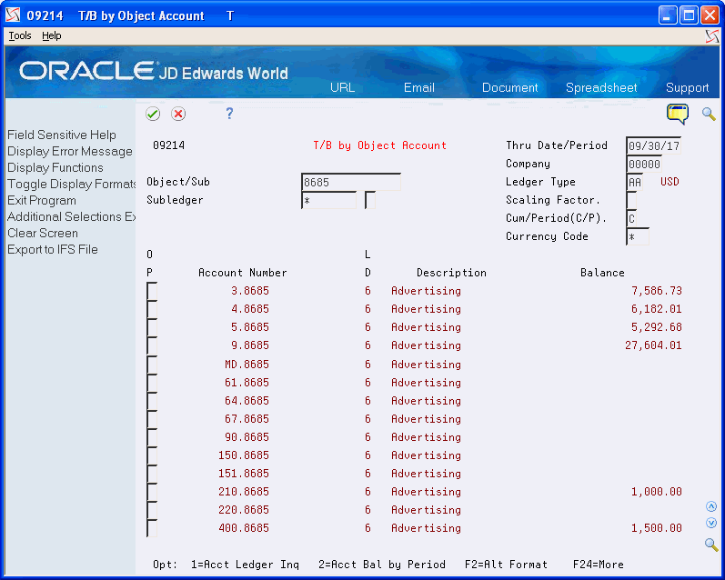Image resolution: width=725 pixels, height=580 pixels.
Task: Click the Document link in banner
Action: click(510, 87)
